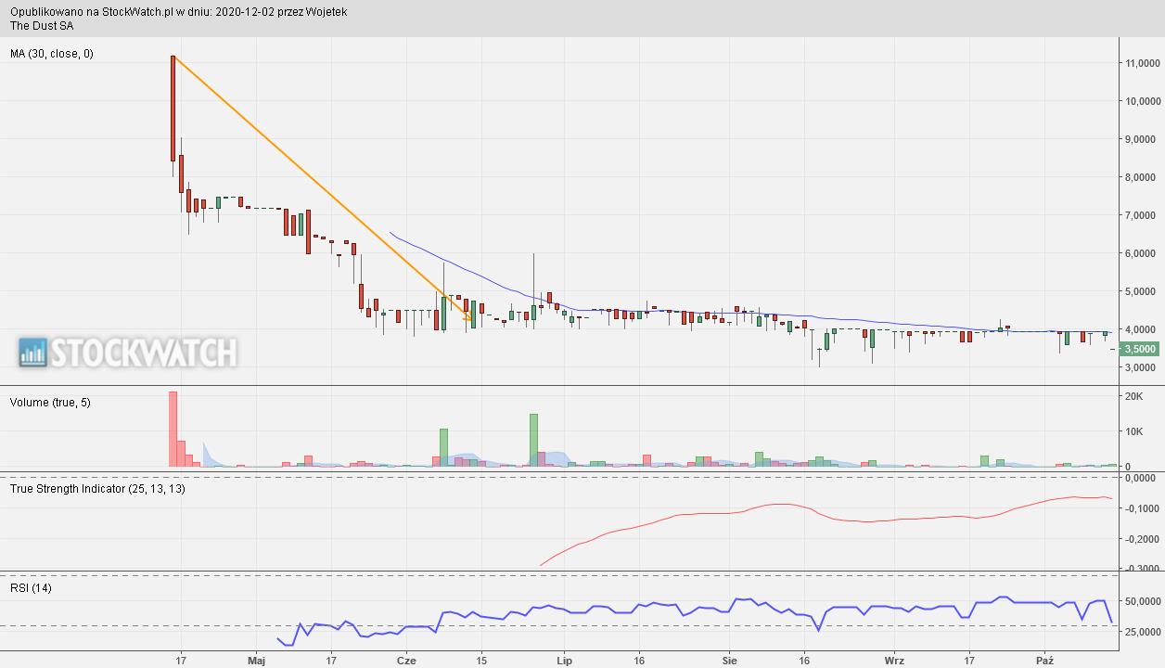The height and width of the screenshot is (668, 1165).
Task: Click the 8,0000 price axis label
Action: coord(1142,177)
